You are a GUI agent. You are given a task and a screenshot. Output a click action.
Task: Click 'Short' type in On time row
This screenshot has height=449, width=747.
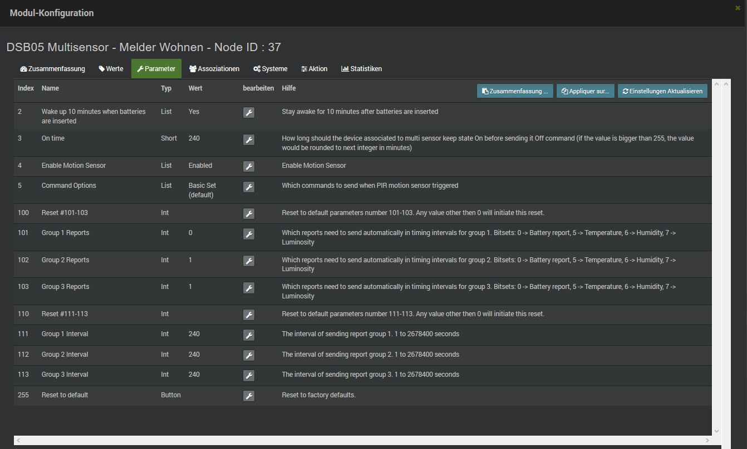point(169,138)
